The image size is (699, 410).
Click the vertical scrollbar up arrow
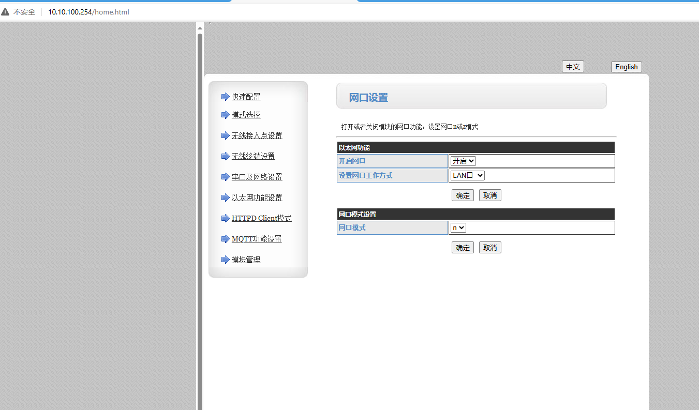point(200,28)
